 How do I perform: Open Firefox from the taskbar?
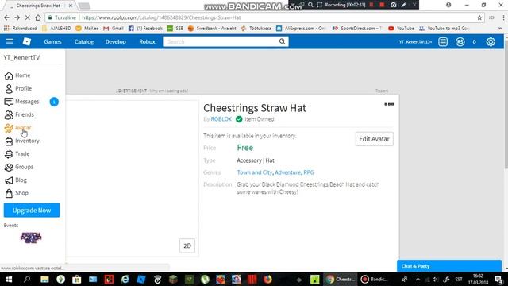pos(267,279)
